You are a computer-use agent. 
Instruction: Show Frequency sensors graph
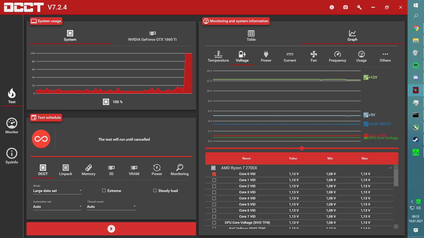[x=338, y=56]
